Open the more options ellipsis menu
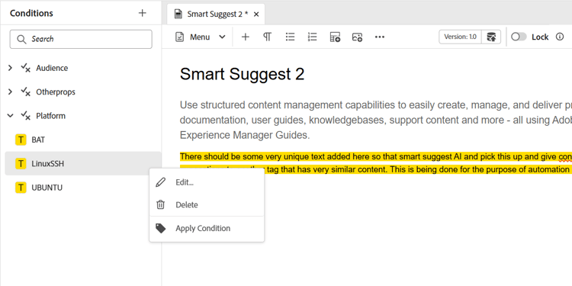This screenshot has width=572, height=286. pyautogui.click(x=380, y=37)
